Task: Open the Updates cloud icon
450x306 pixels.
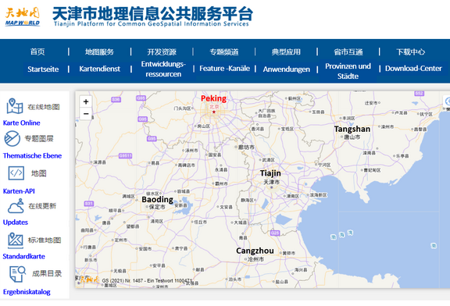Action: tap(16, 206)
